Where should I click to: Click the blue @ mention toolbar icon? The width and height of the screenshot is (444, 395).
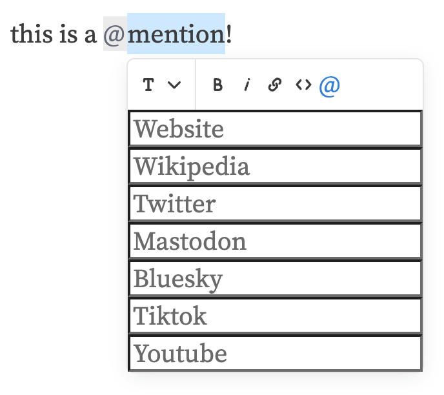(x=330, y=85)
